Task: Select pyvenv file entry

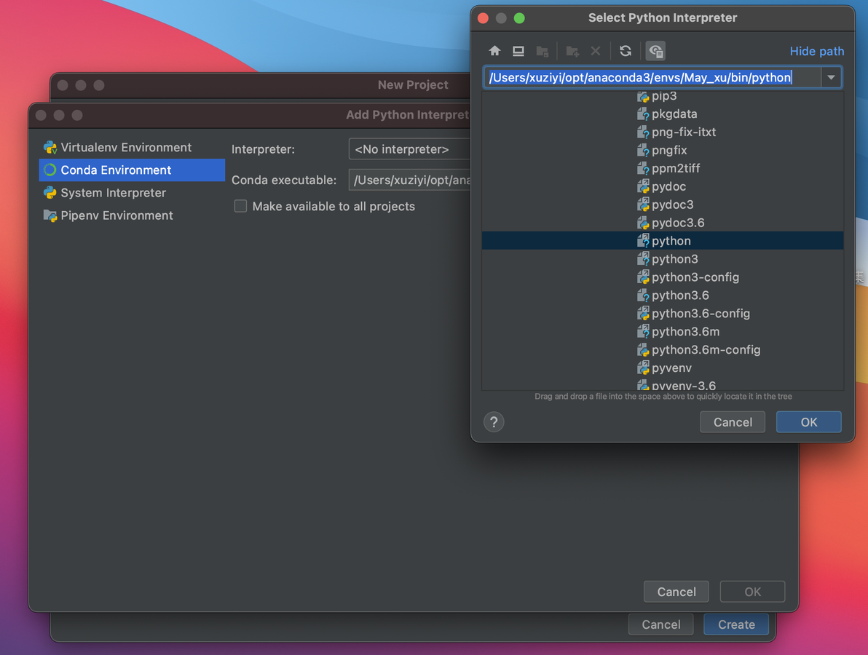Action: [x=663, y=368]
